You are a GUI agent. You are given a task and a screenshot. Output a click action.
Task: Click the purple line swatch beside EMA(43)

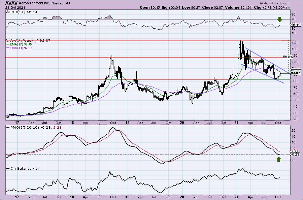[8, 48]
